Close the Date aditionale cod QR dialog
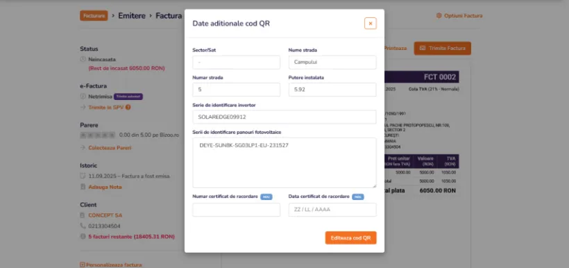The image size is (569, 268). pyautogui.click(x=370, y=24)
